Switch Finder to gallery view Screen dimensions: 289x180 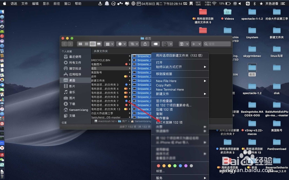pos(99,44)
